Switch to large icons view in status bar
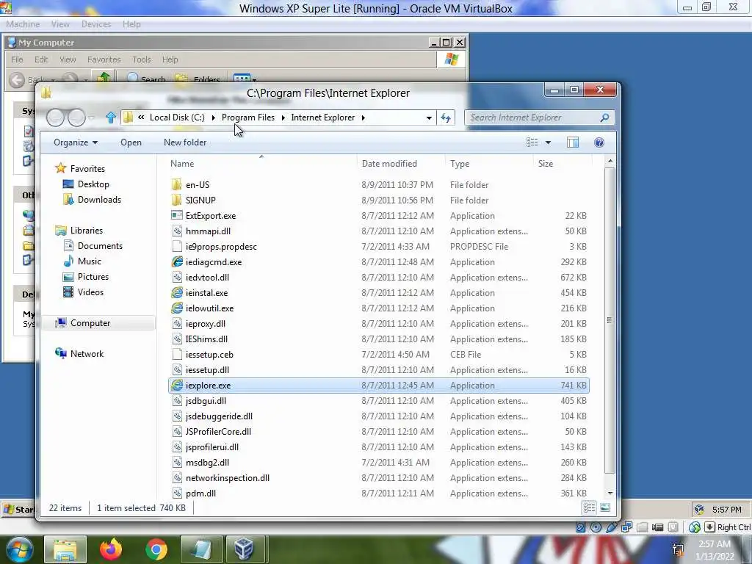The width and height of the screenshot is (752, 564). 605,508
